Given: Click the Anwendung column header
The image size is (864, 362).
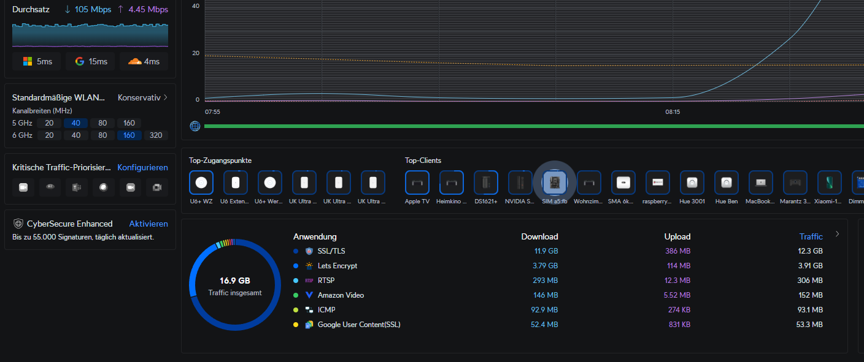Looking at the screenshot, I should click(x=315, y=236).
